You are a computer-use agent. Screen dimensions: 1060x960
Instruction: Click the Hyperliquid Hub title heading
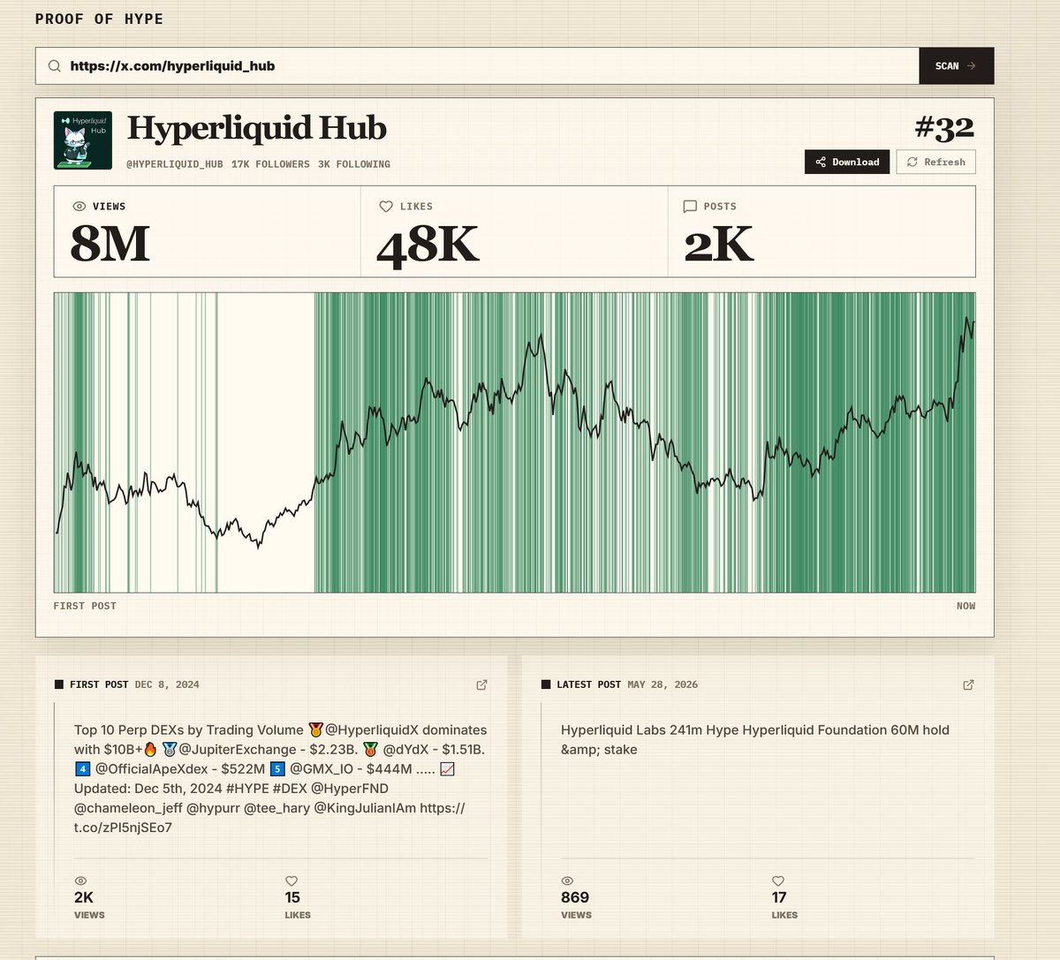coord(257,129)
